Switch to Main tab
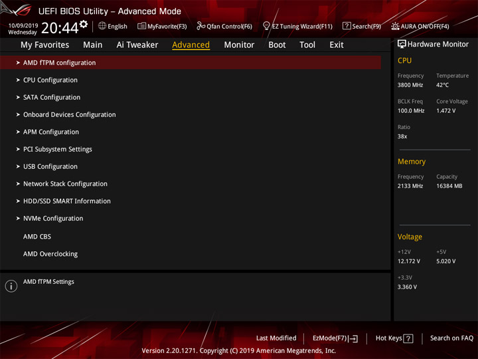 (x=93, y=45)
